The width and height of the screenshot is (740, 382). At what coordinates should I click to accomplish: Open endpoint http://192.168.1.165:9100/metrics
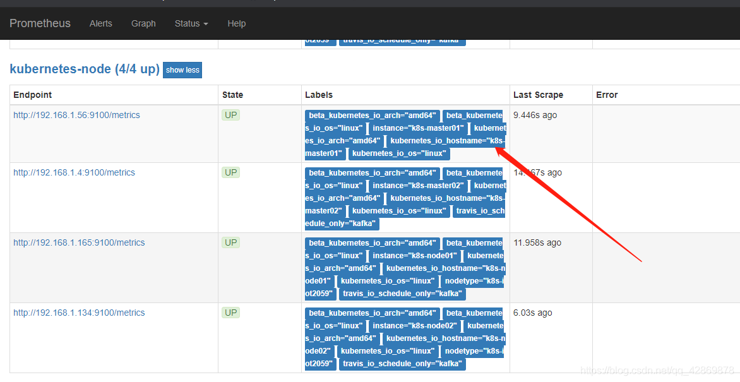coord(79,242)
